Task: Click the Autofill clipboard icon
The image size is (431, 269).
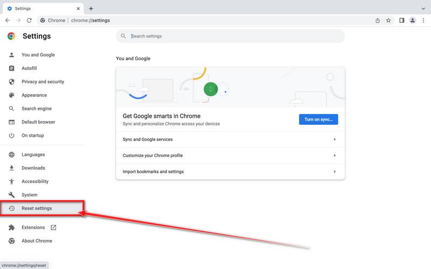Action: tap(11, 68)
